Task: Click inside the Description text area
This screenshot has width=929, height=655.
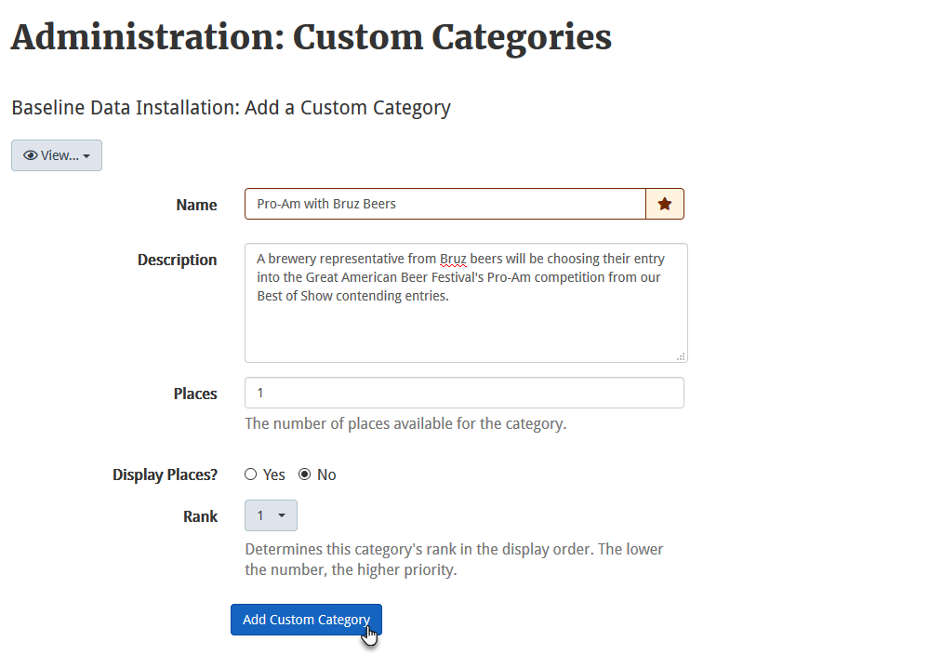Action: [465, 326]
